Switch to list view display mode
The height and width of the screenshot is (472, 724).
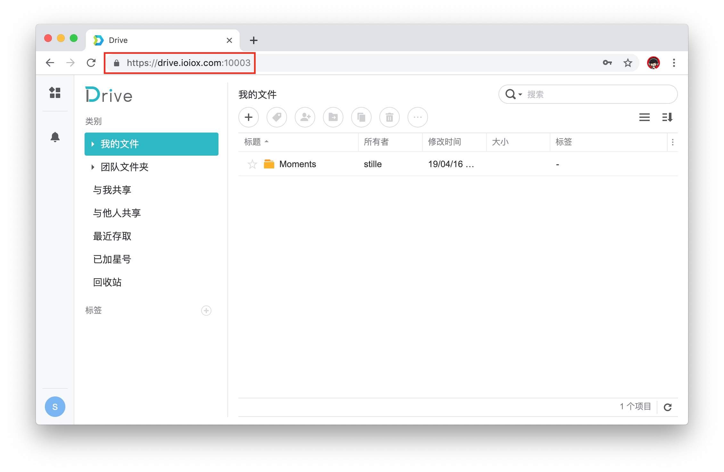644,117
